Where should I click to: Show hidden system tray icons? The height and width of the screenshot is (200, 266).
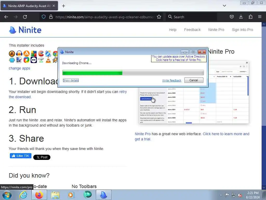point(221,195)
